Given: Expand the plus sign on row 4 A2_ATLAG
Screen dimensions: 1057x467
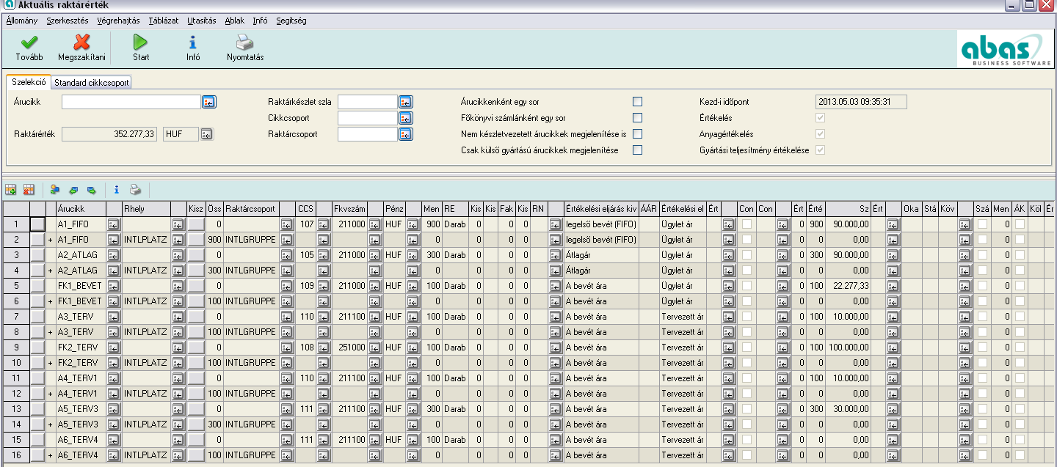Looking at the screenshot, I should tap(50, 270).
